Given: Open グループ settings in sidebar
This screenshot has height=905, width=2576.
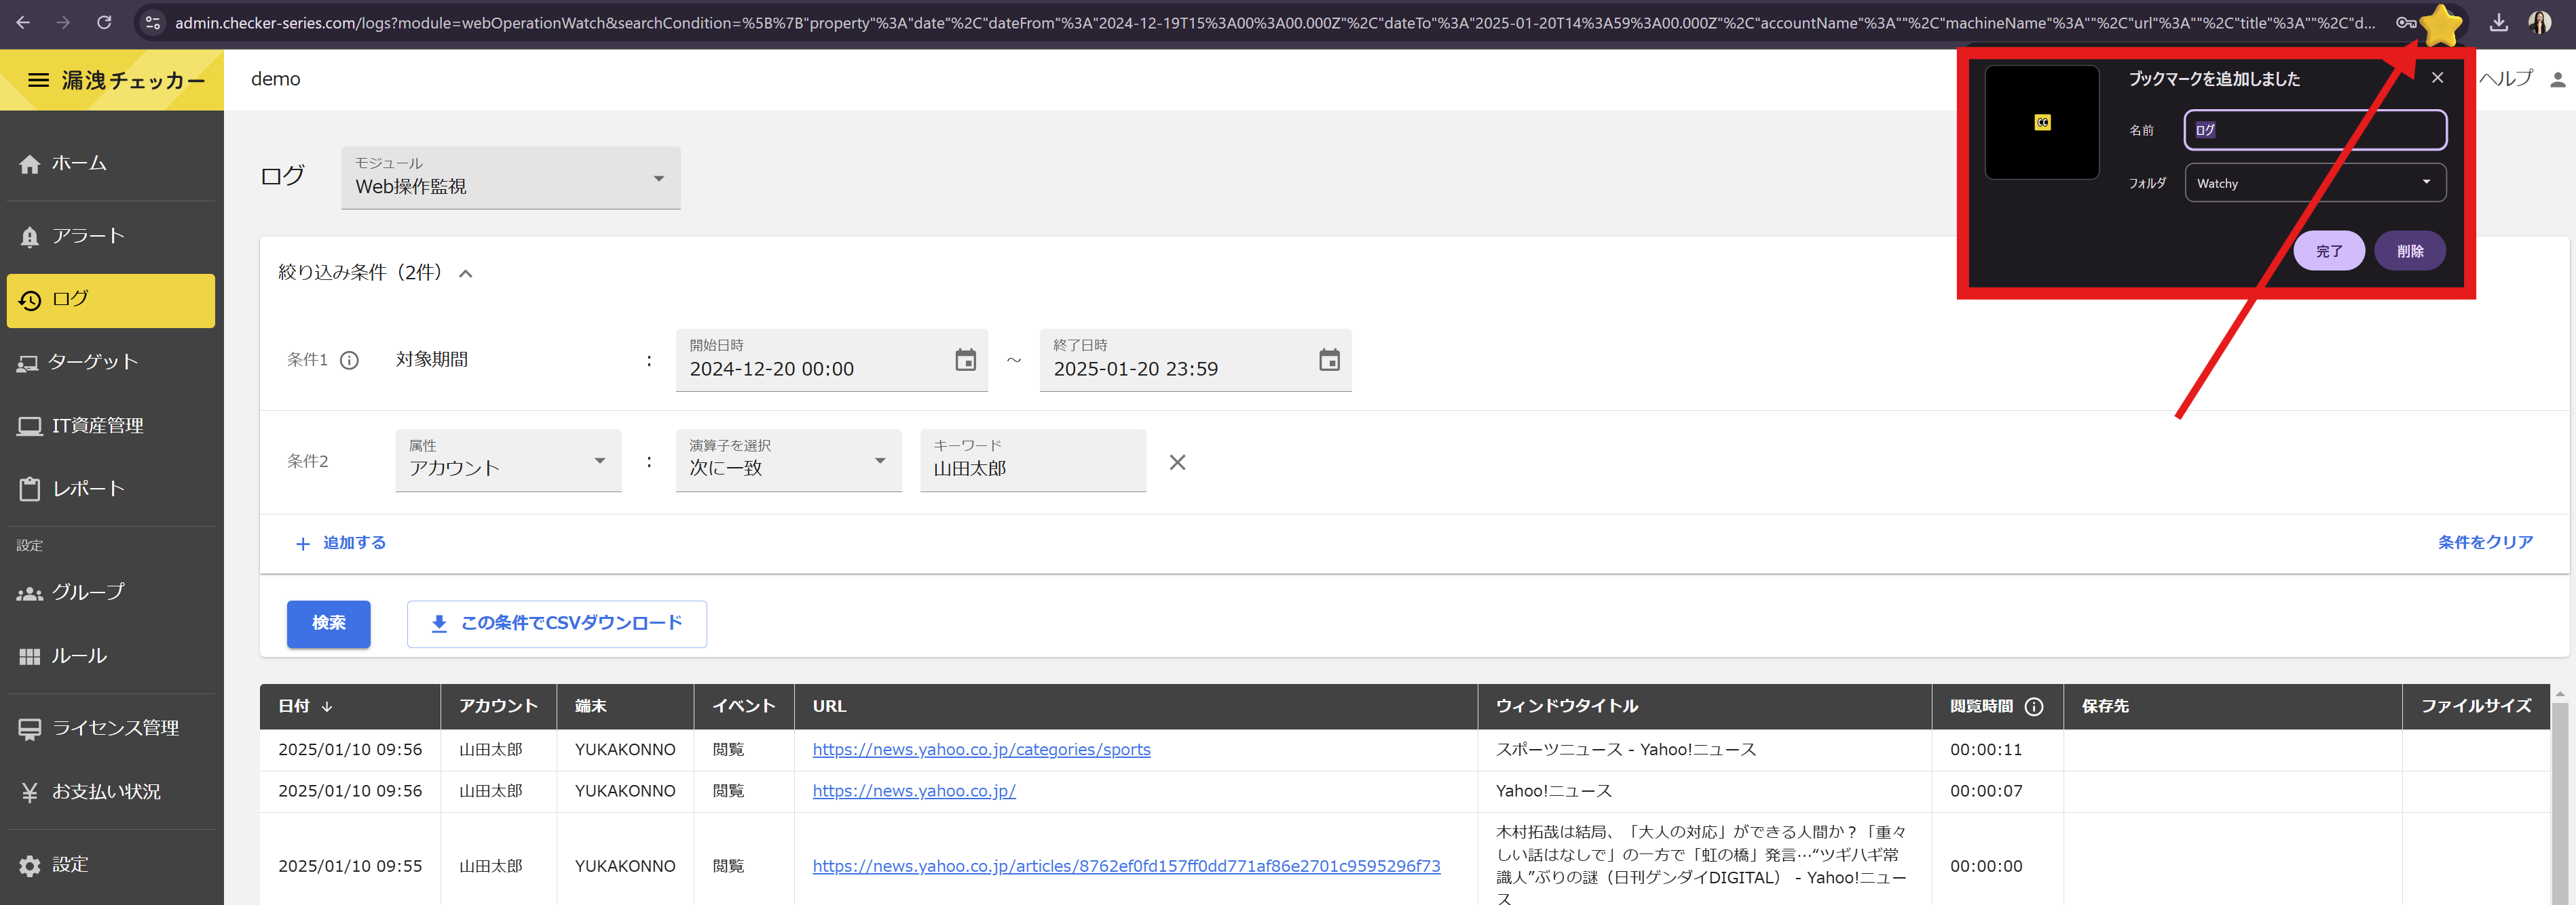Looking at the screenshot, I should [111, 592].
